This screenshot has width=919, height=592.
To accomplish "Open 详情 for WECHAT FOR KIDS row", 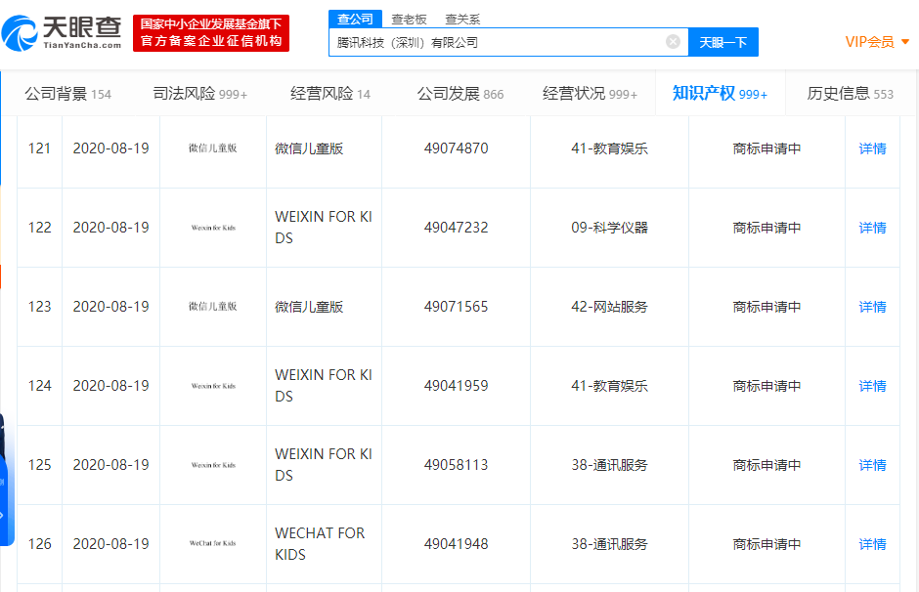I will click(871, 543).
